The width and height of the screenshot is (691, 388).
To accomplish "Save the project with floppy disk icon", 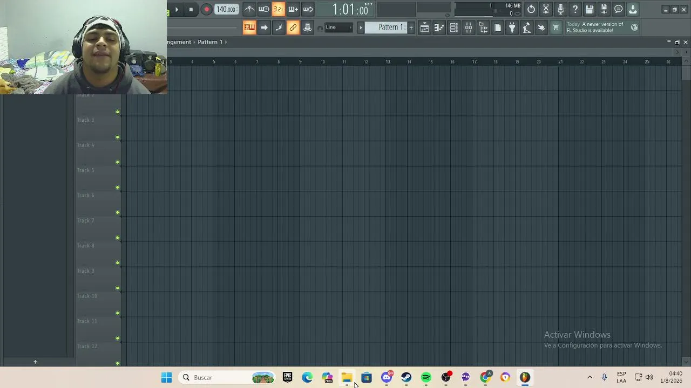I will pos(590,9).
